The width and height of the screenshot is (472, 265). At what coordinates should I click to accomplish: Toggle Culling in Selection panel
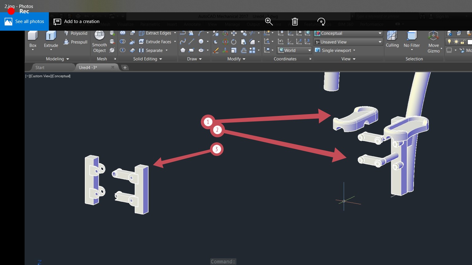click(x=392, y=39)
